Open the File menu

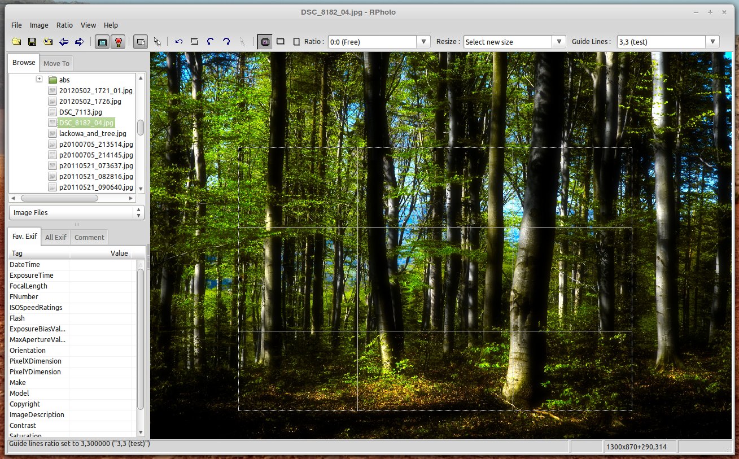tap(16, 25)
